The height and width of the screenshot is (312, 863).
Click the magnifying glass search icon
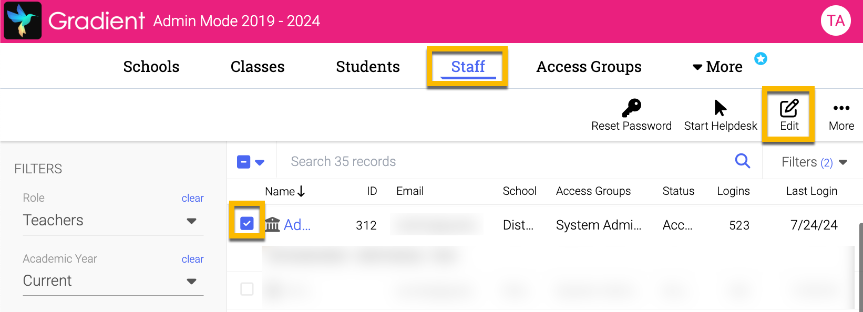(742, 161)
